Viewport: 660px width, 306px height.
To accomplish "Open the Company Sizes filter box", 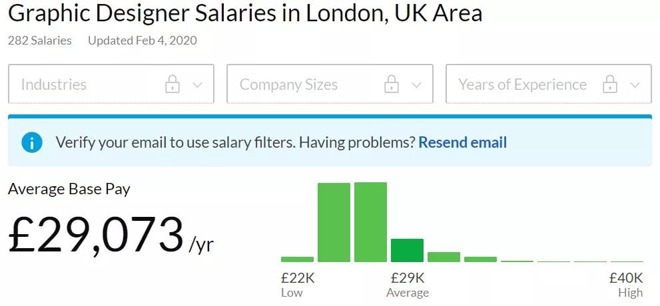I will tap(330, 84).
